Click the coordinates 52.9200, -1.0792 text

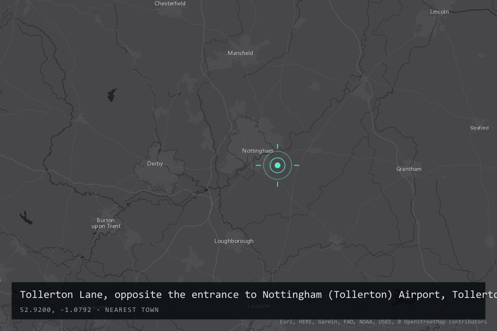click(55, 309)
